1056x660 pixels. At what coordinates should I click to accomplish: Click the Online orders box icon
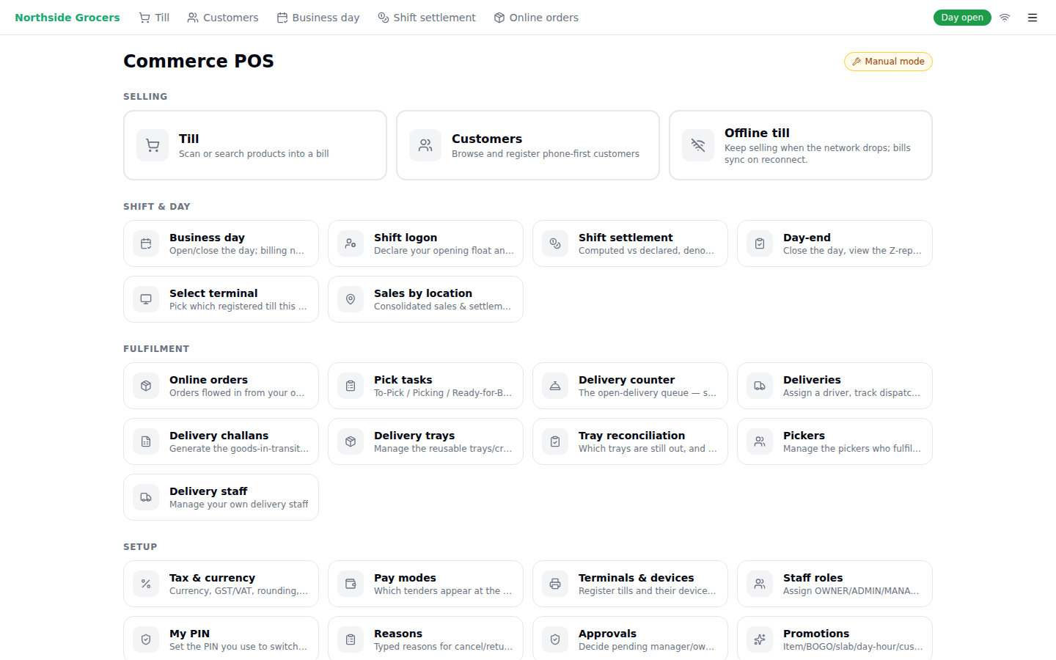tap(146, 386)
